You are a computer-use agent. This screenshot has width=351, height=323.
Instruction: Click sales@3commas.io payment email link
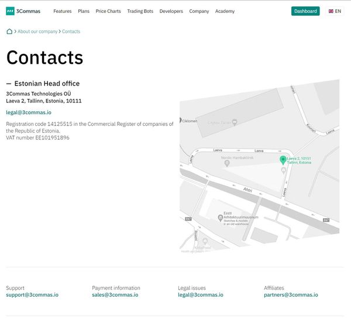(115, 295)
